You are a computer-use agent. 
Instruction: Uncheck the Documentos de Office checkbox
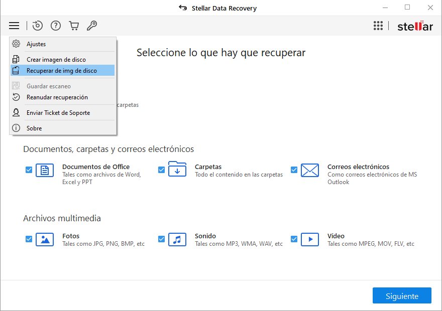pyautogui.click(x=29, y=170)
